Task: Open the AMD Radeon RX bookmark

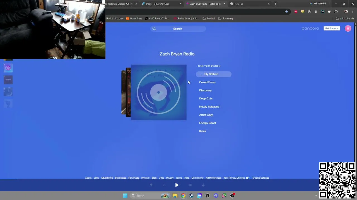Action: [157, 19]
